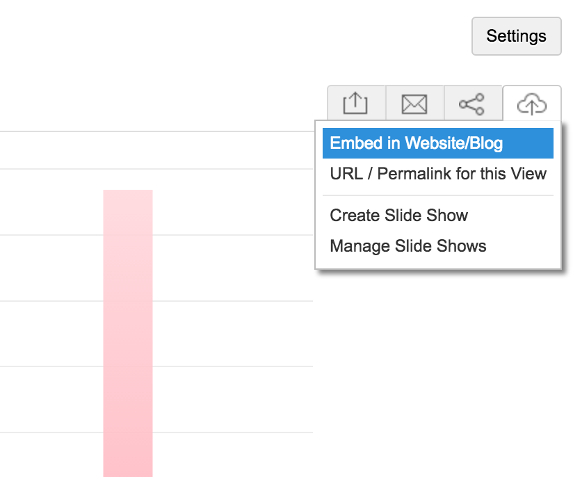Open the Share icon with connected nodes
This screenshot has width=573, height=477.
point(472,104)
